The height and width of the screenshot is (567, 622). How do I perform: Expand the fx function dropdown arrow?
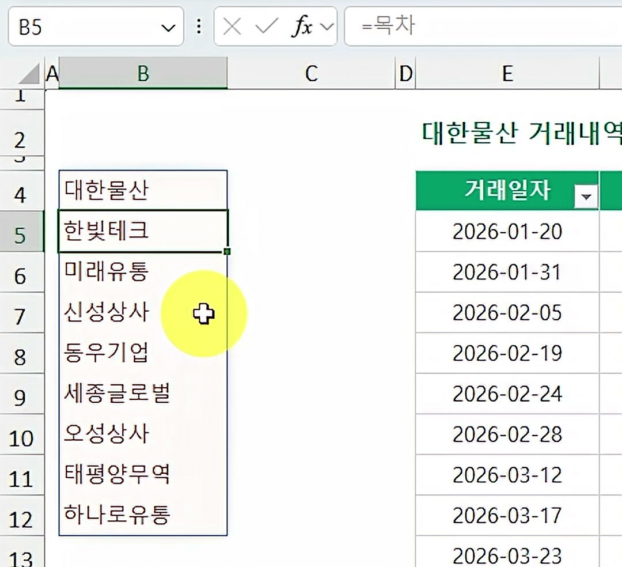327,27
